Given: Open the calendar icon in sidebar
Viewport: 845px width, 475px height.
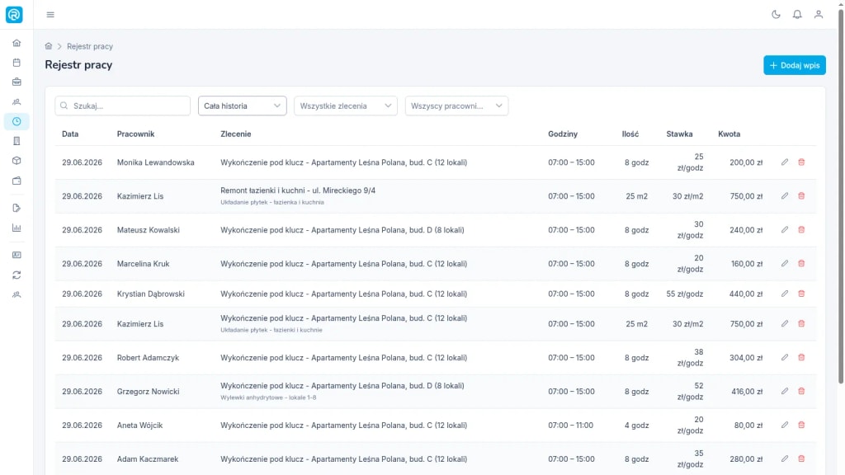Looking at the screenshot, I should [17, 63].
